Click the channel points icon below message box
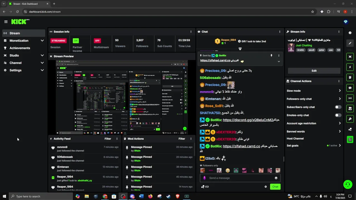 pos(205,187)
